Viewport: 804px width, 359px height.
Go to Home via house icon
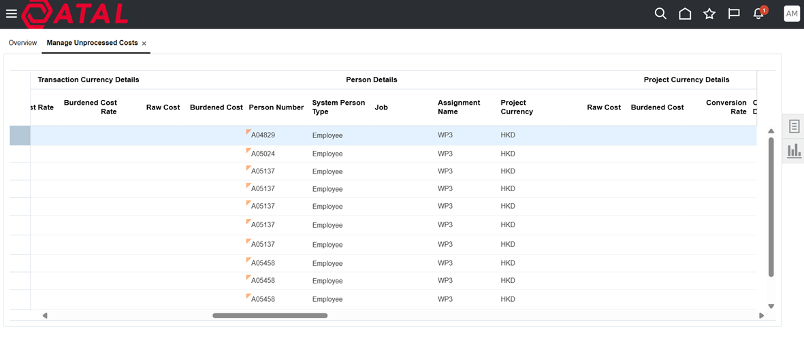(x=685, y=14)
